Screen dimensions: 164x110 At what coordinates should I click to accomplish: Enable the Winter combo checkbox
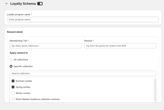point(13,93)
